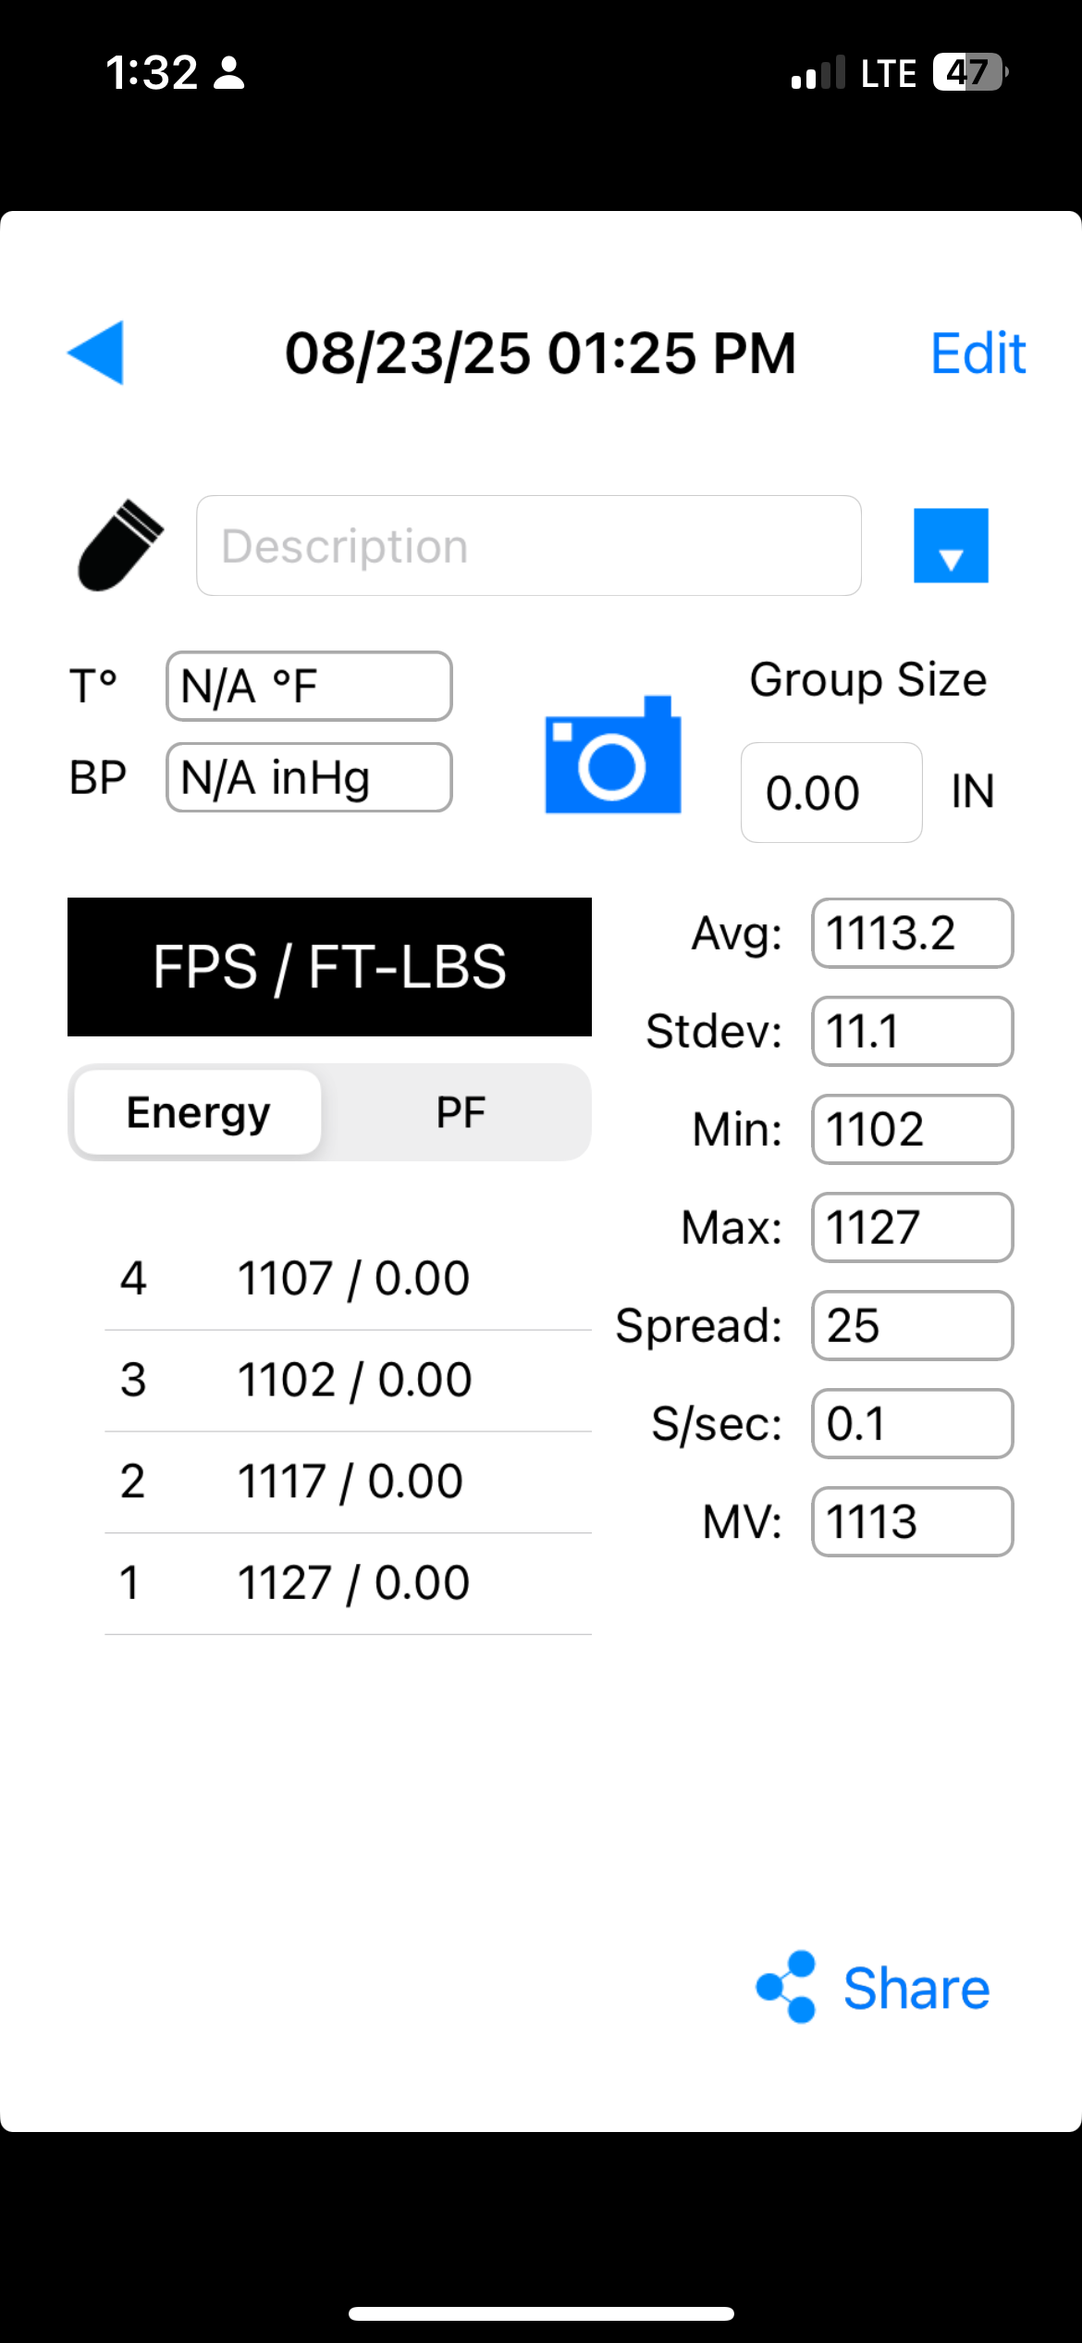Expand the blue description dropdown arrow

[951, 546]
